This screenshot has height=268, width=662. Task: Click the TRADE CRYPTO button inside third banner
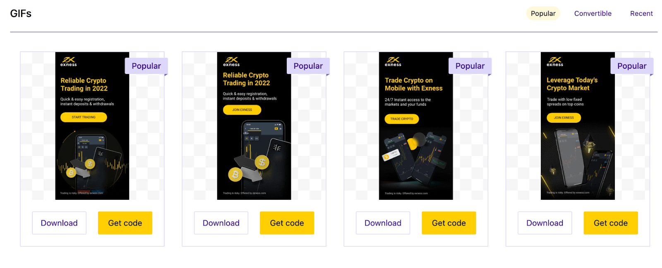(402, 119)
